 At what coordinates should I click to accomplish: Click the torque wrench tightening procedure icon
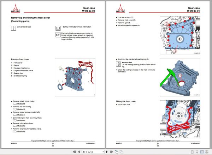[58, 35]
